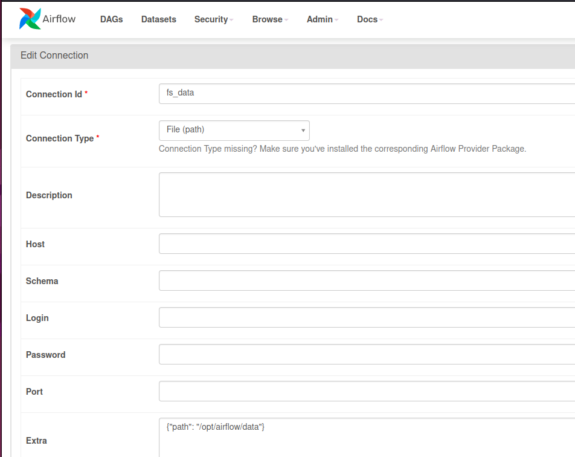This screenshot has width=575, height=457.
Task: Open the Connection Type select box
Action: tap(234, 131)
